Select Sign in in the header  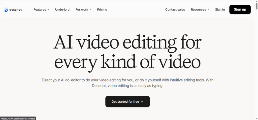click(x=220, y=10)
